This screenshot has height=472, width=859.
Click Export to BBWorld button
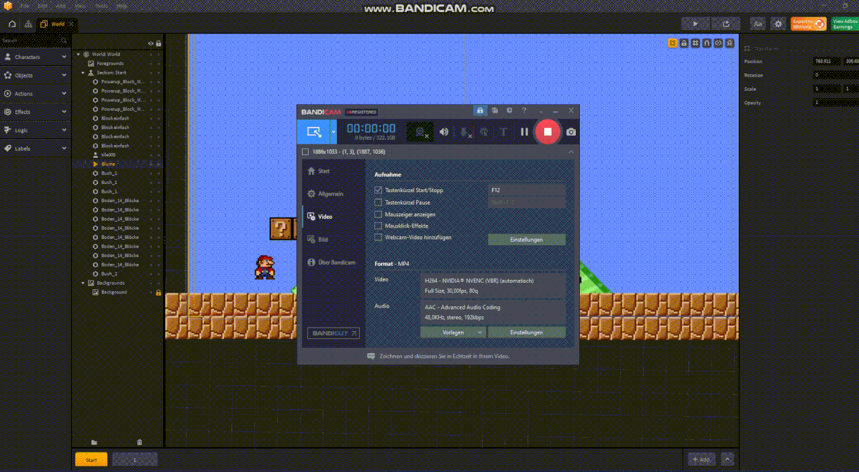click(x=809, y=23)
